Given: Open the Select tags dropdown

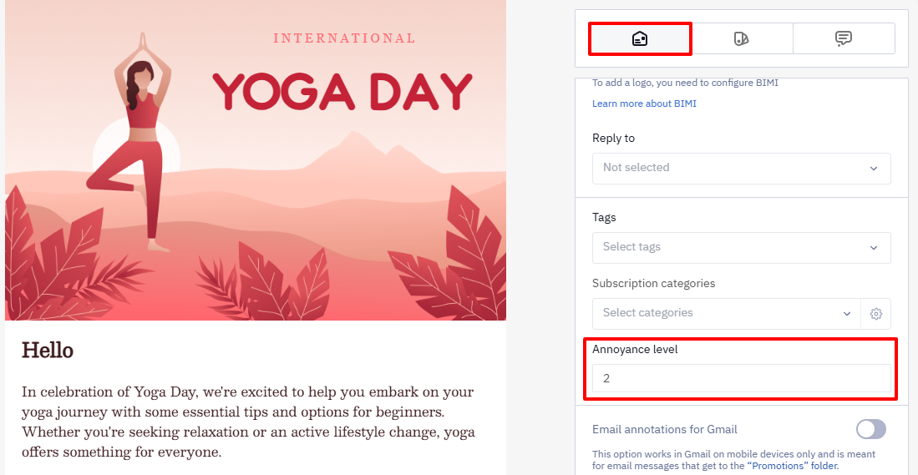Looking at the screenshot, I should pyautogui.click(x=741, y=247).
